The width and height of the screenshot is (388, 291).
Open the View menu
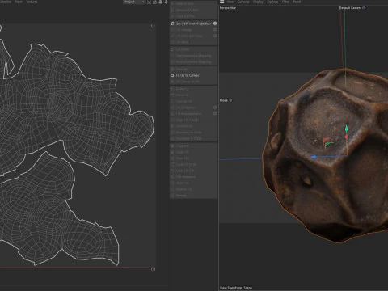230,2
